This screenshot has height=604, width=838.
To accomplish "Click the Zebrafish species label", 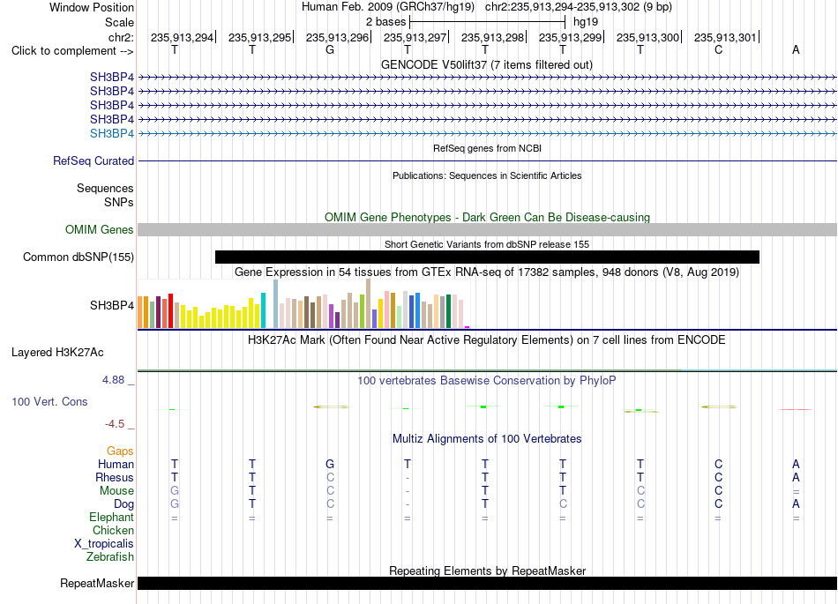I will point(110,556).
